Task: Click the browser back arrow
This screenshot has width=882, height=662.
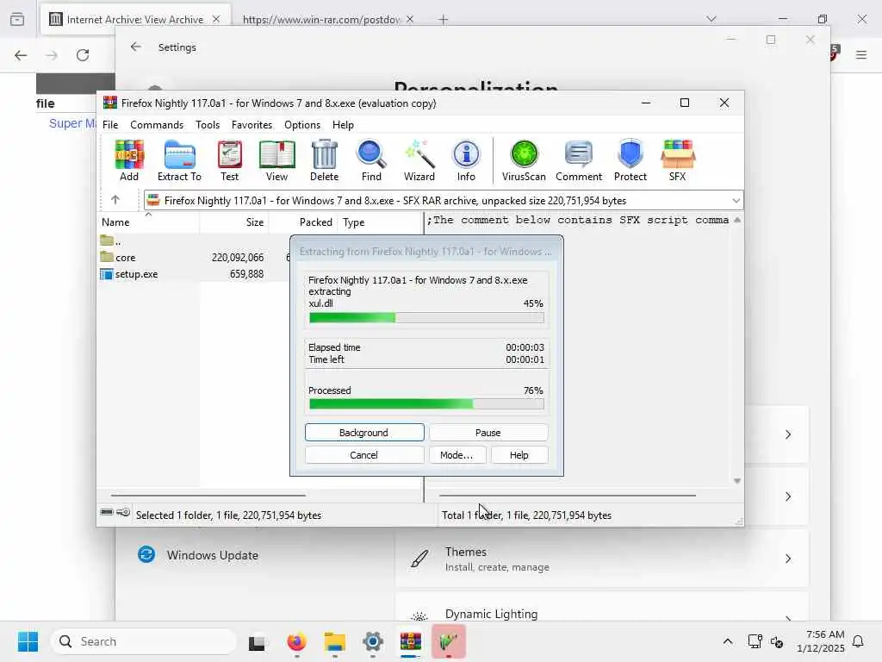Action: (21, 55)
